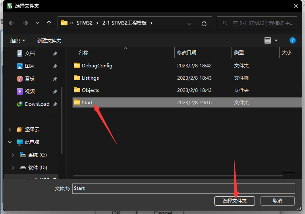
Task: Click the Forward navigation arrow
Action: (x=25, y=23)
